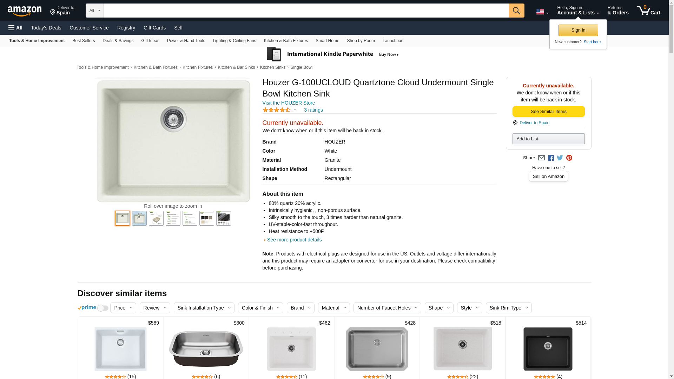Share via email envelope icon
The width and height of the screenshot is (674, 379).
[541, 158]
